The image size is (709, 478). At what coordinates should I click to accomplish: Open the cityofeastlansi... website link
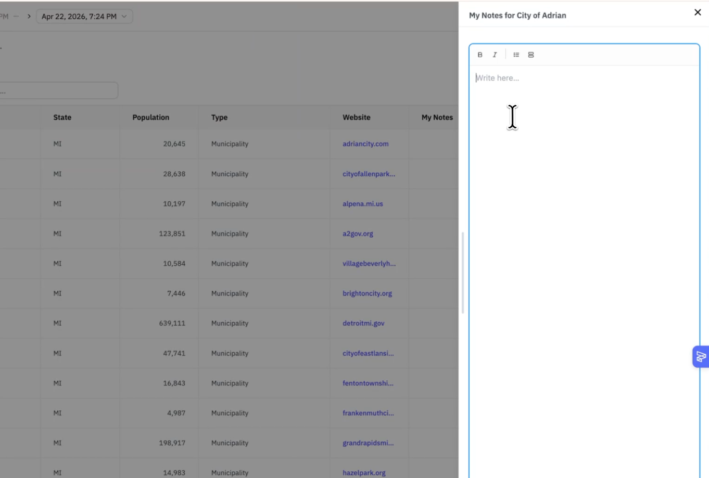(x=368, y=353)
